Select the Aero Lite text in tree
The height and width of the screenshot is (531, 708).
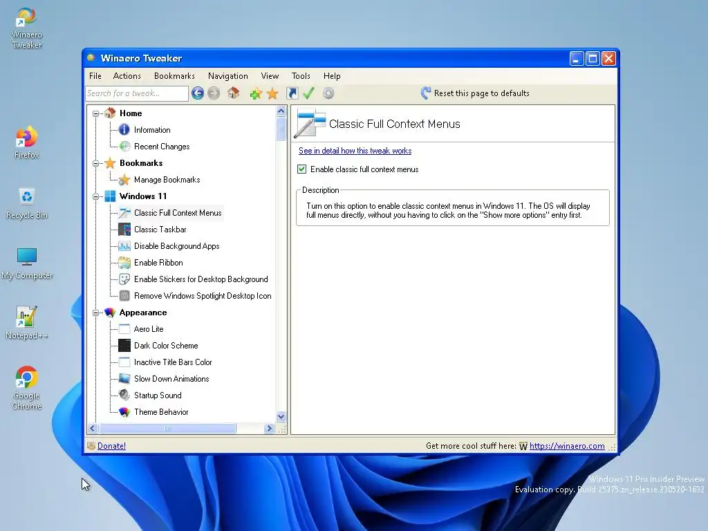click(x=149, y=329)
